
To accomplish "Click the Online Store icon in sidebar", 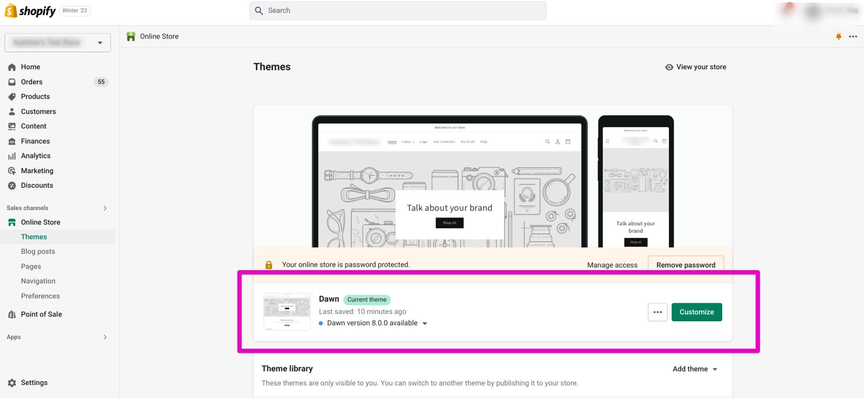I will coord(12,222).
